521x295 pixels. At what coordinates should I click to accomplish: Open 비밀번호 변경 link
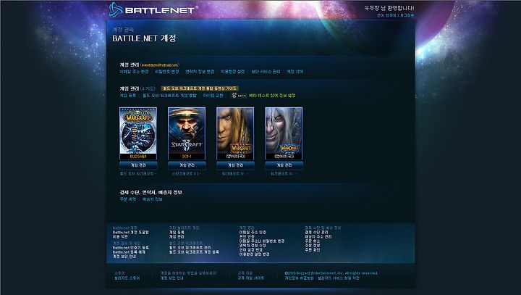[x=167, y=72]
